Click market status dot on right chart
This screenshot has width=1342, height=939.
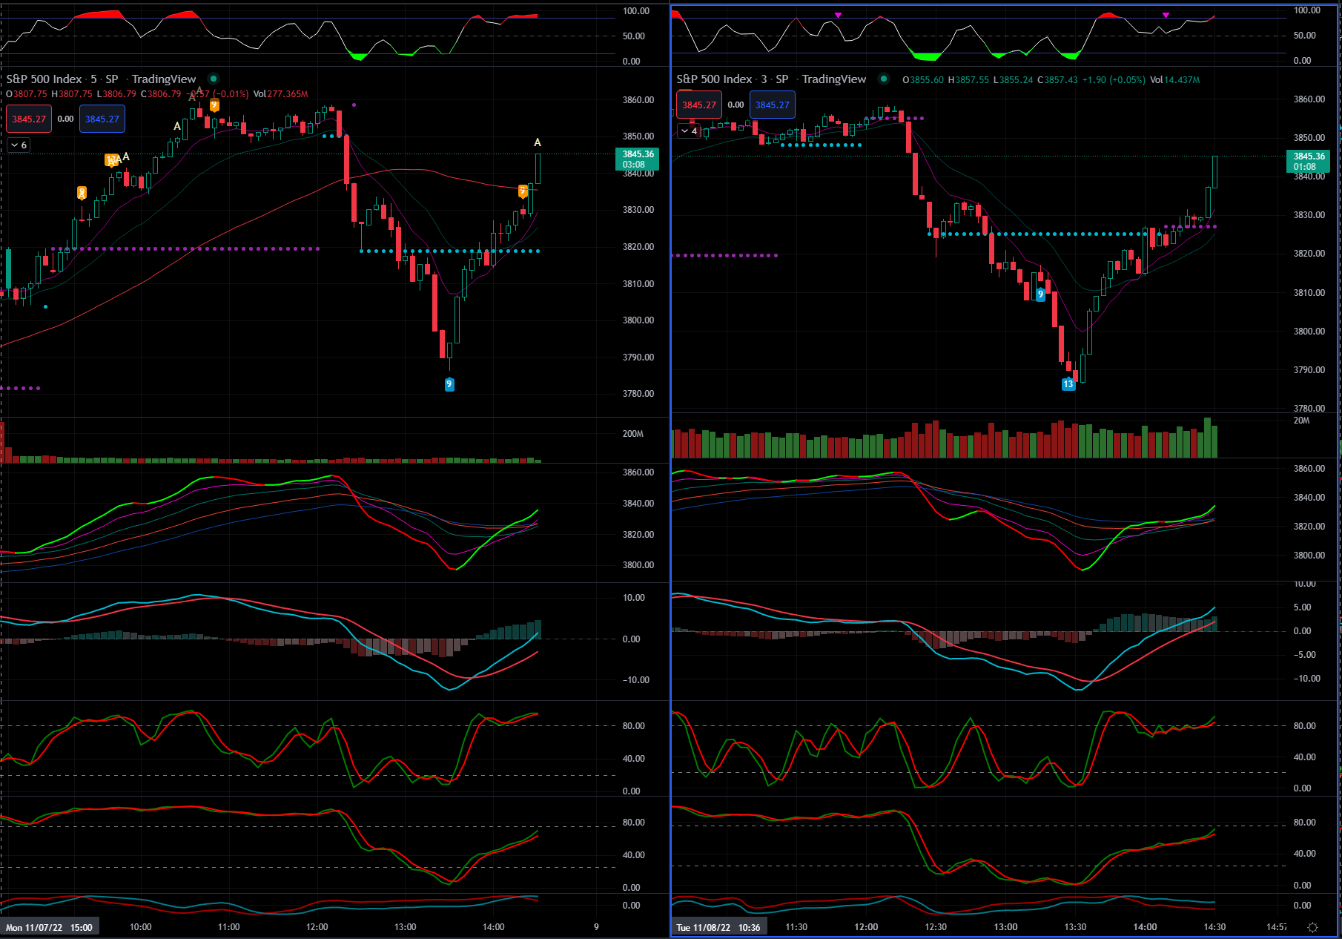(883, 79)
